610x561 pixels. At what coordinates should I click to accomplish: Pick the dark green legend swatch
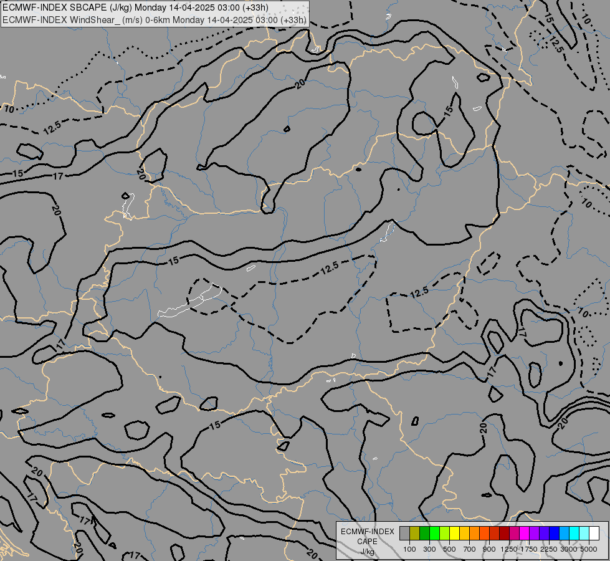pyautogui.click(x=424, y=533)
